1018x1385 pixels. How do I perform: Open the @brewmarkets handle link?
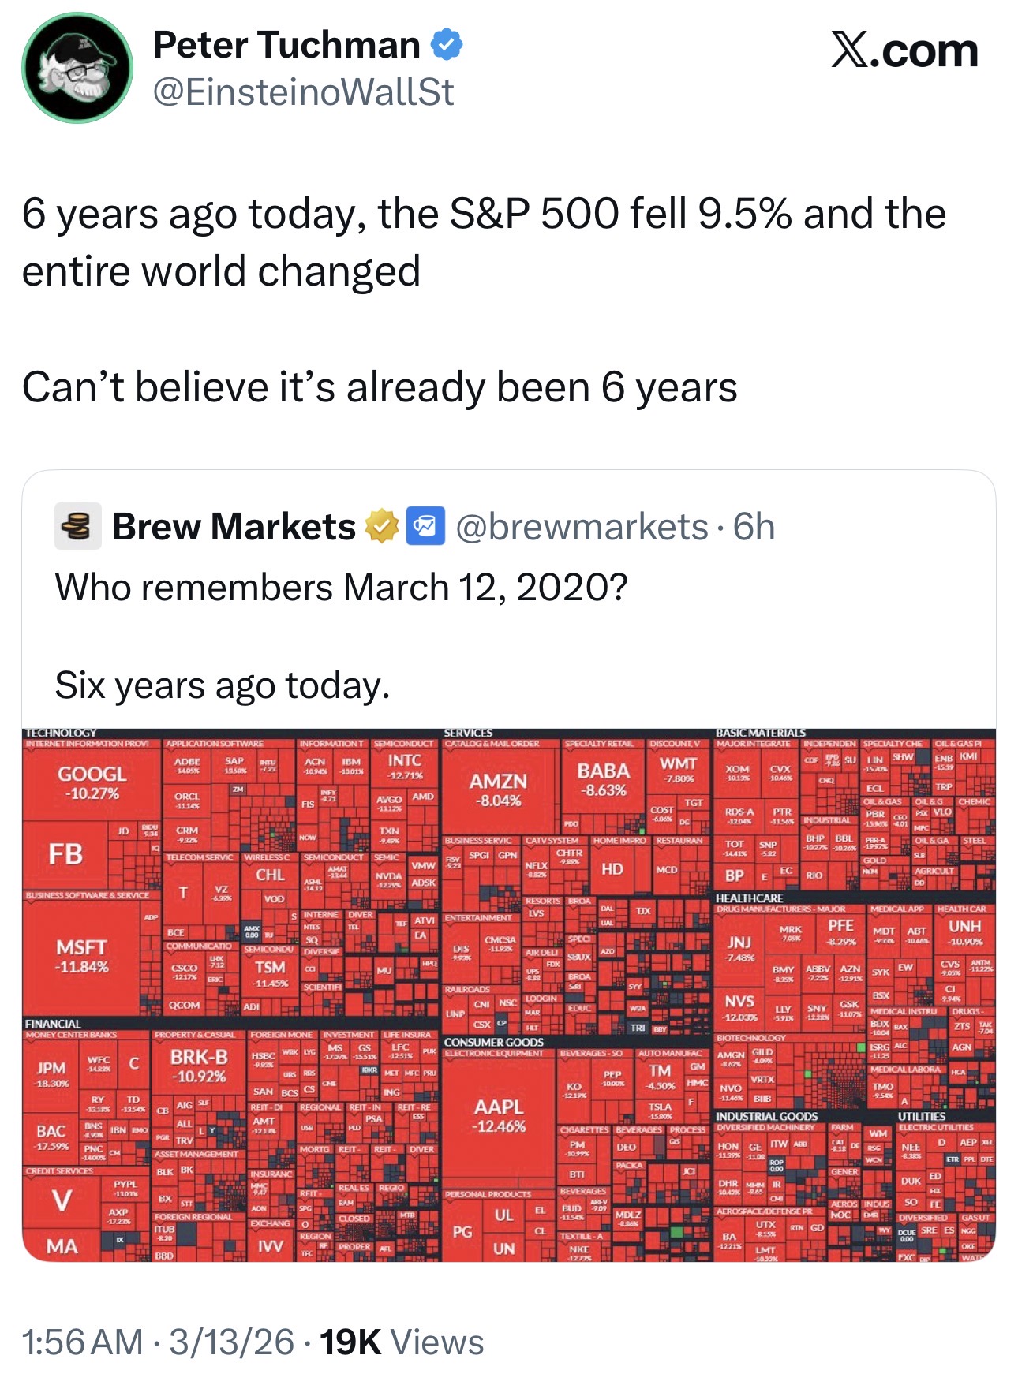pos(582,527)
